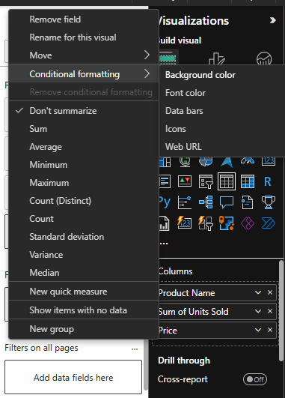Image resolution: width=285 pixels, height=398 pixels.
Task: Select the new Card visual with lightning
Action: click(185, 223)
